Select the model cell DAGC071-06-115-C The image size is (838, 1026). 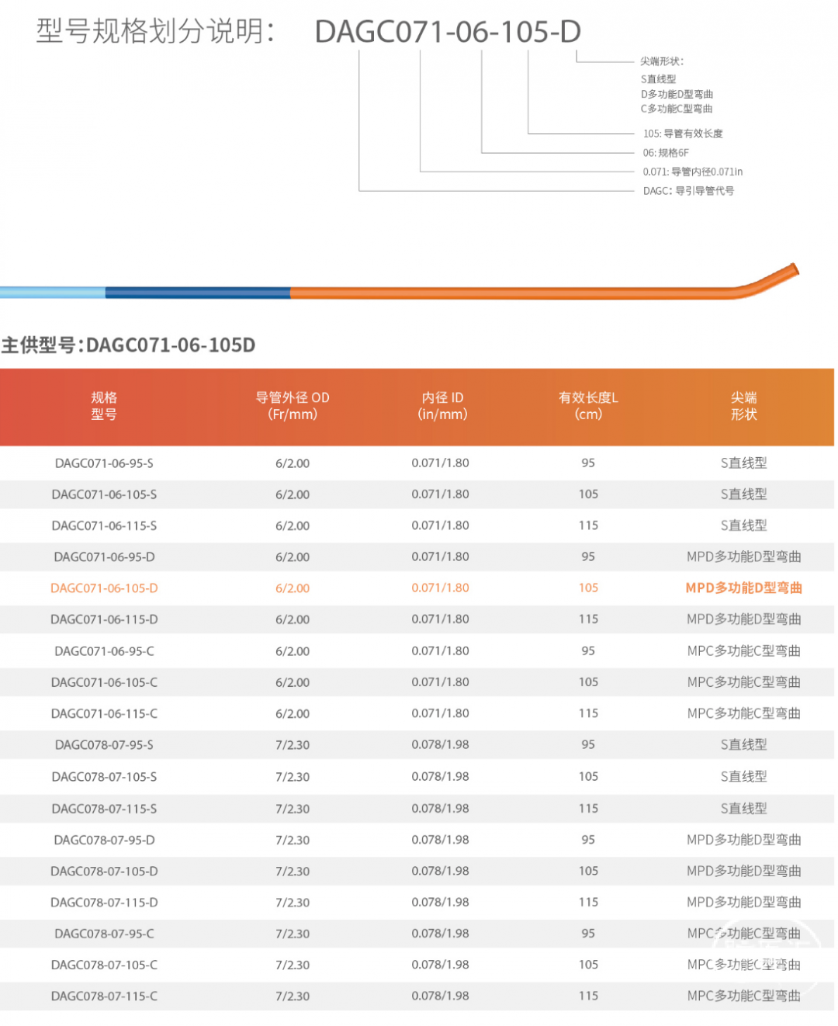(104, 713)
